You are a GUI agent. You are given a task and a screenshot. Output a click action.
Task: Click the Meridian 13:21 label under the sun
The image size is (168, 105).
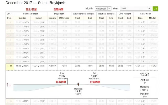pos(78,90)
